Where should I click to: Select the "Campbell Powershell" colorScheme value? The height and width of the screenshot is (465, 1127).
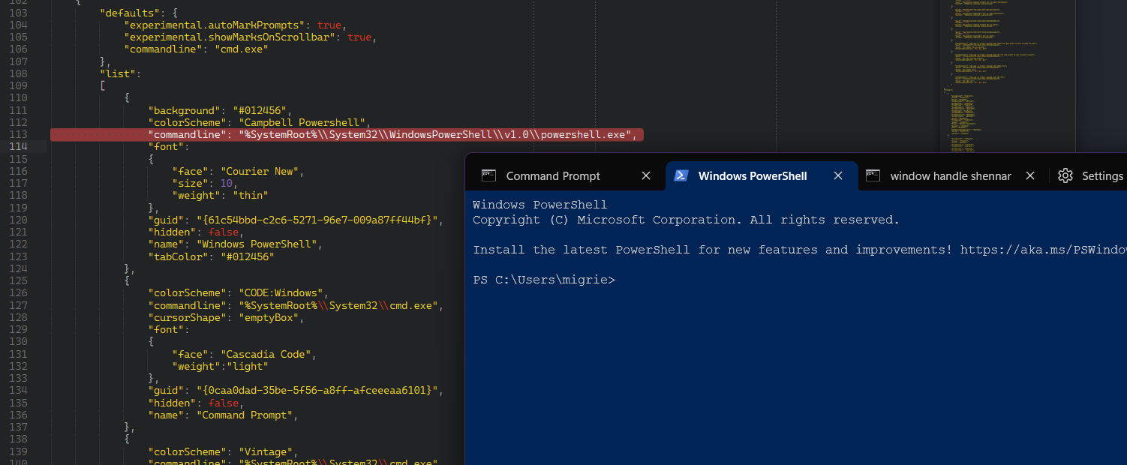[302, 122]
